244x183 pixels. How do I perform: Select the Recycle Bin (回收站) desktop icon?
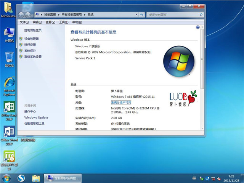[x=9, y=59]
